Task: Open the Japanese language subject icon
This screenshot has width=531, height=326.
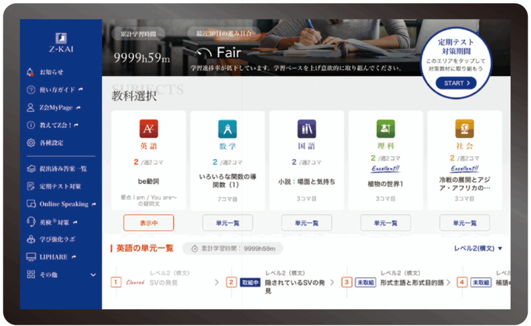Action: pos(306,128)
